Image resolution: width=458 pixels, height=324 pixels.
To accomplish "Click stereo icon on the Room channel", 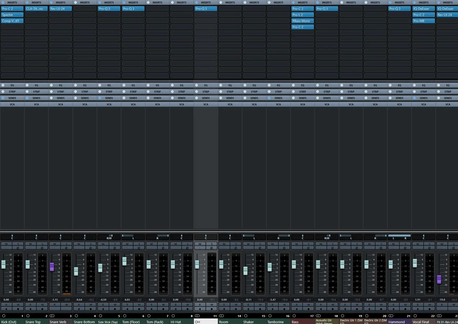I will point(222,316).
